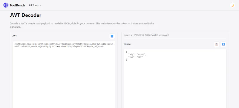
Task: Click the "alg": "HS256" line
Action: (x=137, y=54)
